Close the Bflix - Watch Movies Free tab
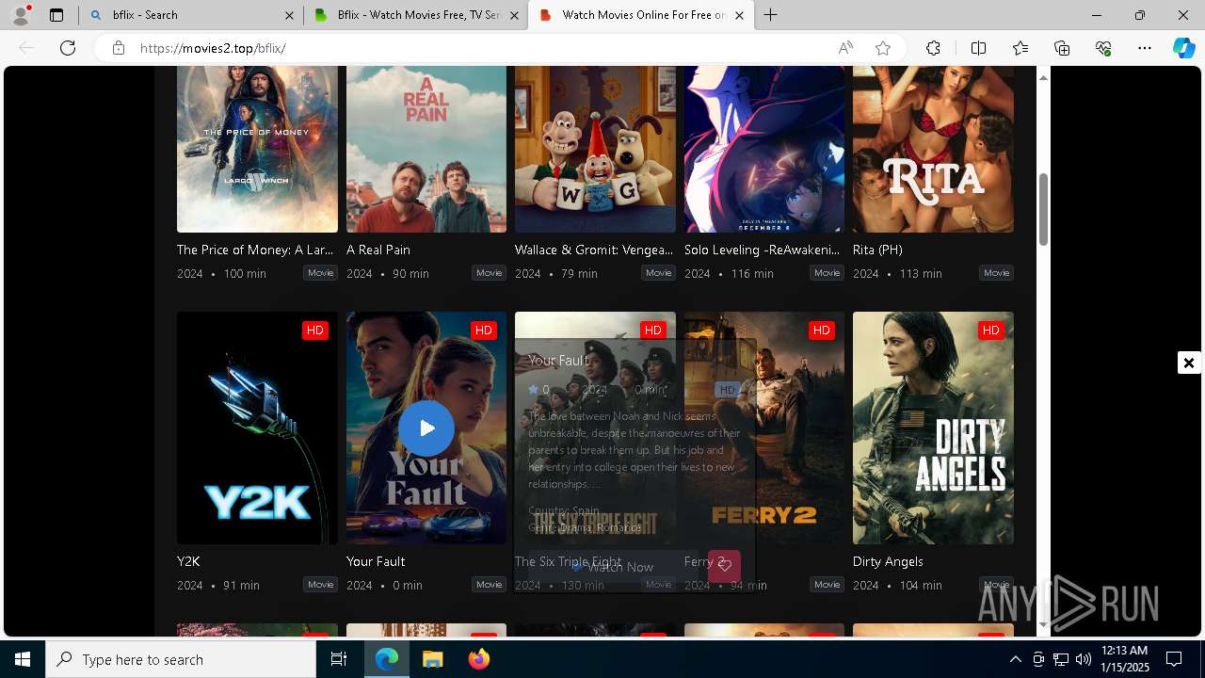This screenshot has height=678, width=1205. [x=514, y=15]
